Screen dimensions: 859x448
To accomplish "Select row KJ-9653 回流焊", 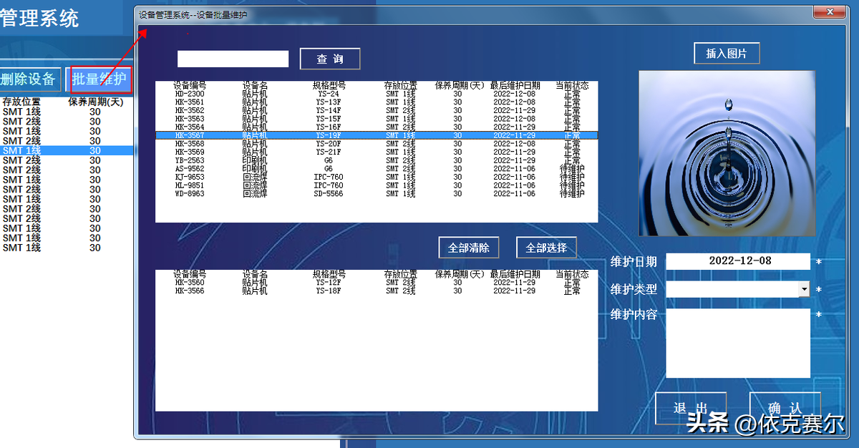I will (377, 177).
